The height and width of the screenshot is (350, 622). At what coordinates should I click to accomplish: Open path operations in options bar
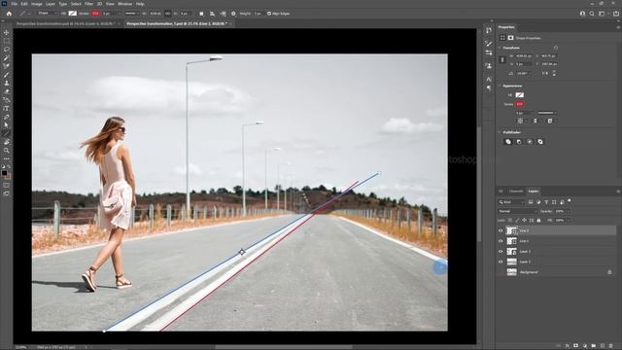pyautogui.click(x=201, y=14)
